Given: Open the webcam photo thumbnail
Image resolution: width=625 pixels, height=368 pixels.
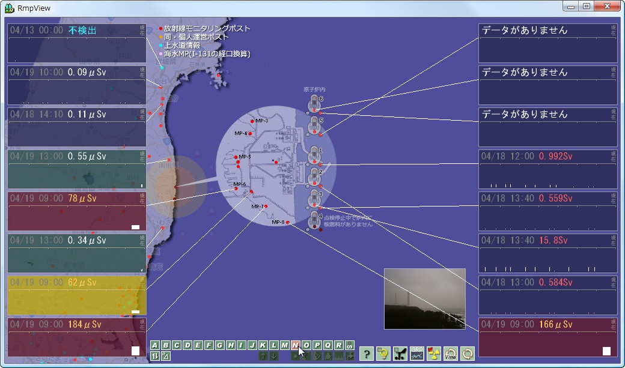Looking at the screenshot, I should 425,299.
